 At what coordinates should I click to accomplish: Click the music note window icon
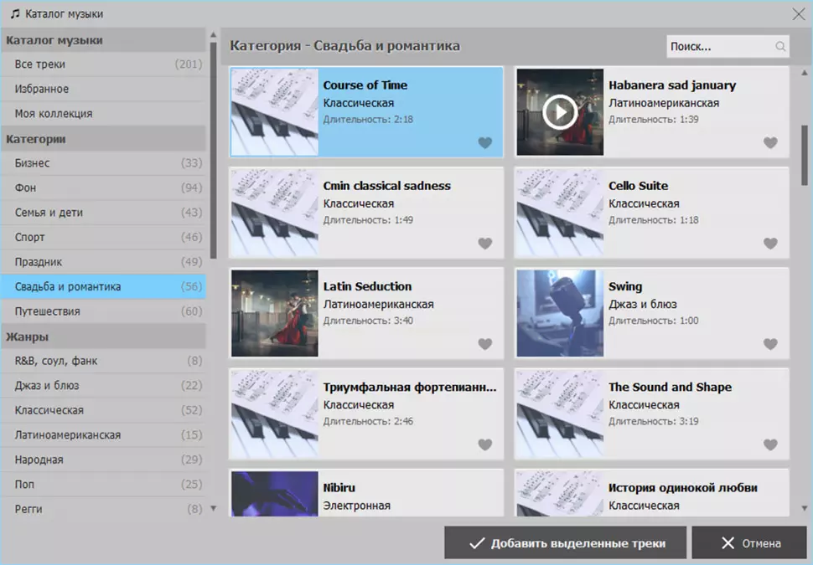15,13
